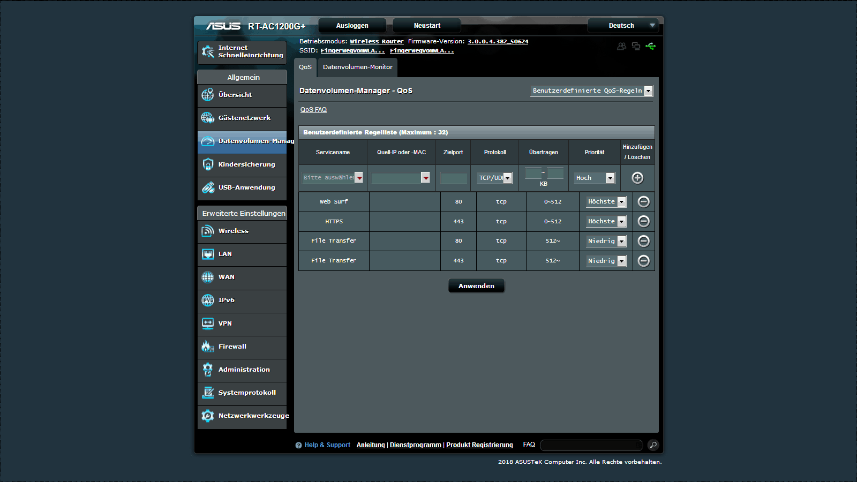Open the Servicename 'Bitte auswählen' dropdown
The image size is (857, 482).
click(333, 178)
